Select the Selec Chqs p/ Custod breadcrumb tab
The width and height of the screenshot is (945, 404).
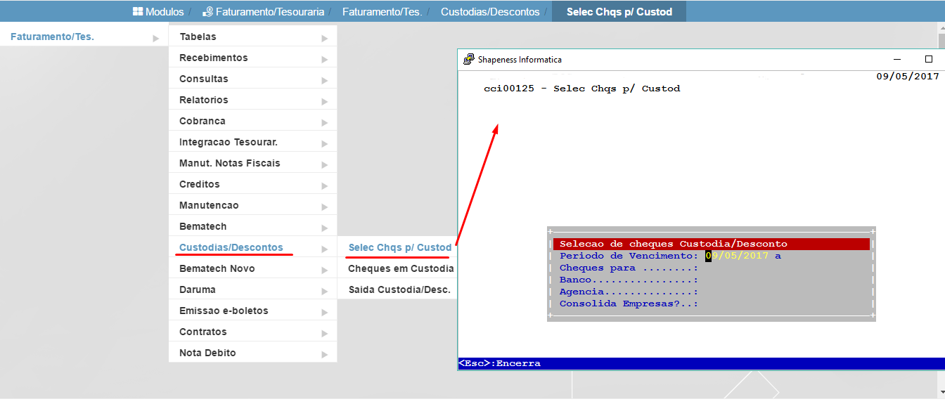pos(619,12)
